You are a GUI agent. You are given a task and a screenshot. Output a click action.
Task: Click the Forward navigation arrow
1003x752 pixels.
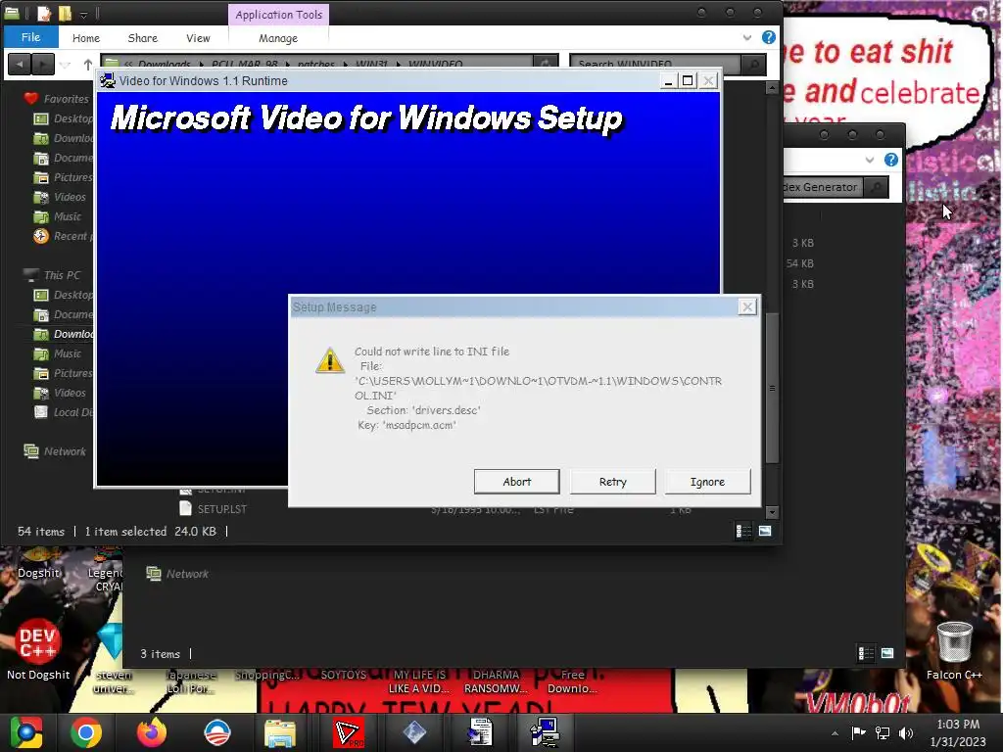click(x=42, y=64)
